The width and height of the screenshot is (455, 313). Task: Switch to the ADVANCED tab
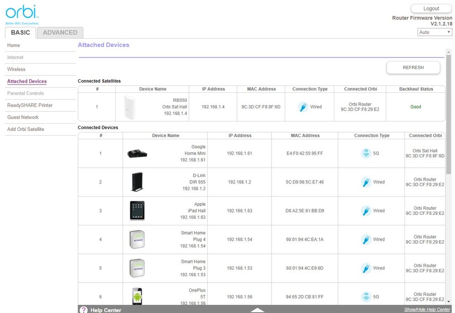coord(60,33)
